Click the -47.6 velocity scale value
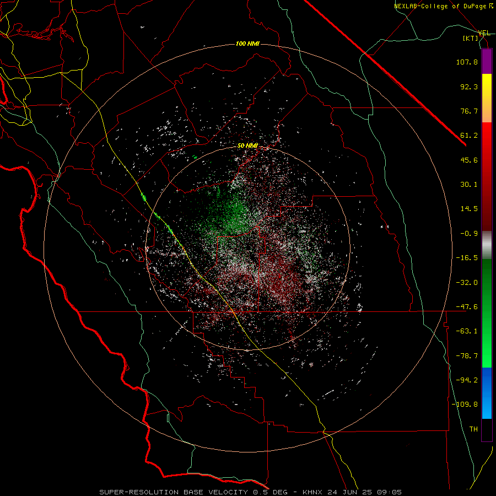 [x=467, y=307]
